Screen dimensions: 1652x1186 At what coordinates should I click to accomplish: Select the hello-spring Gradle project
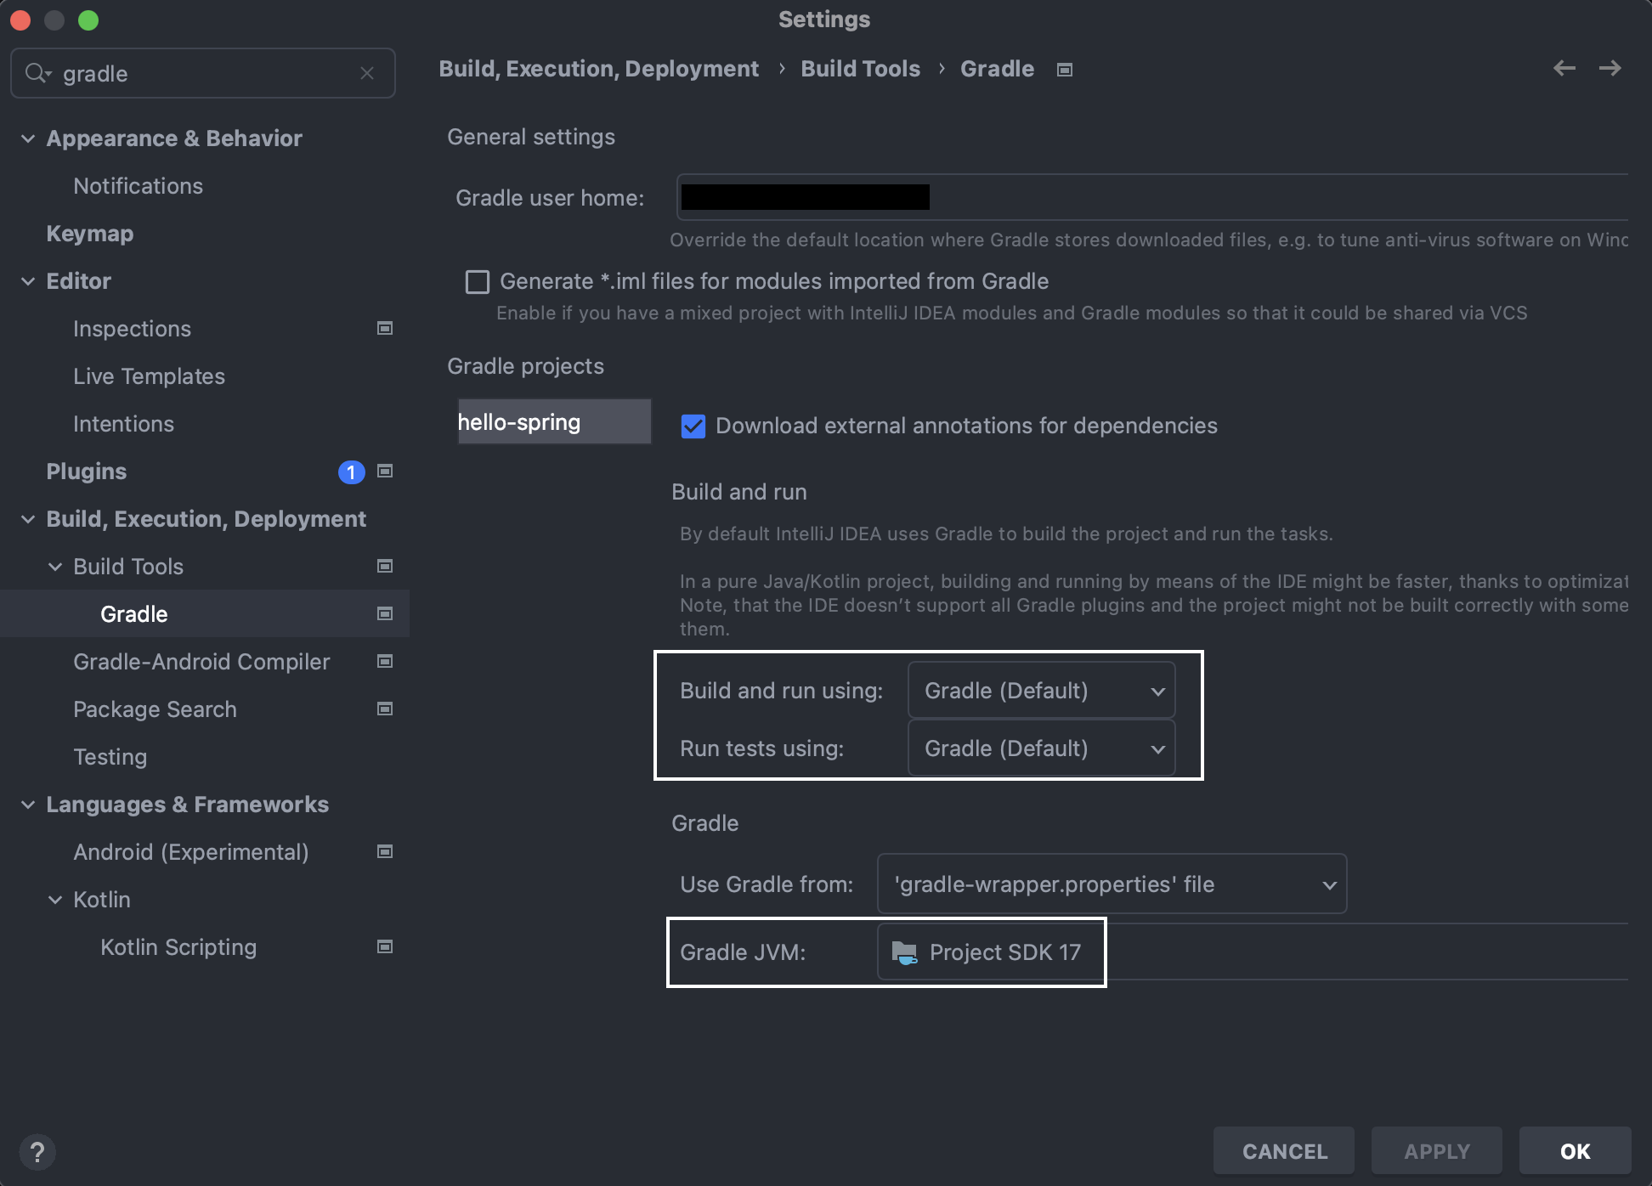553,422
